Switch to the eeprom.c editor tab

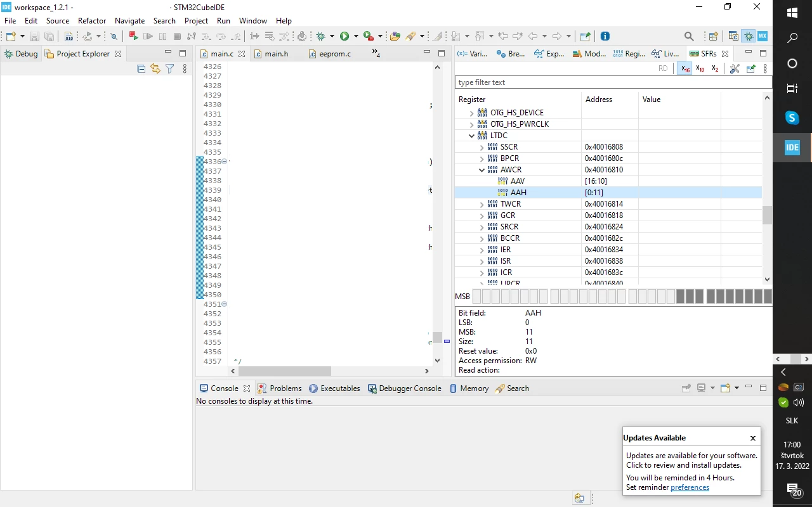click(x=330, y=54)
